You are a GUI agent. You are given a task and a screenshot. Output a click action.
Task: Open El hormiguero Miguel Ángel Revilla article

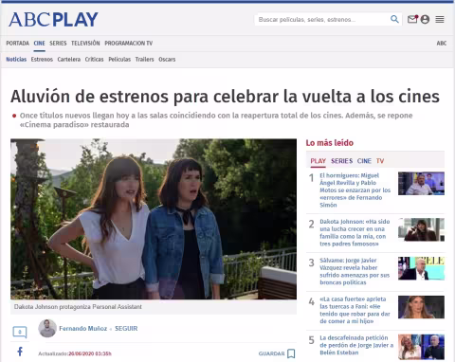pos(355,190)
